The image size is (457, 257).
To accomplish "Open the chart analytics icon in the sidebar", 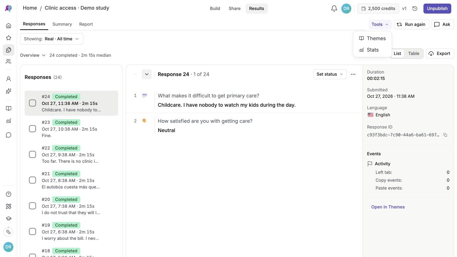I will [x=9, y=121].
